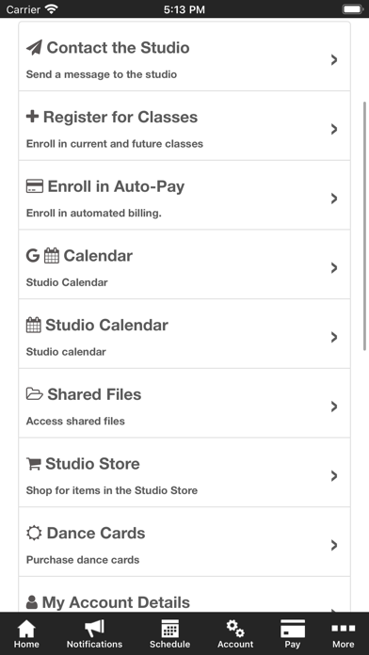Tap the battery indicator in status bar
The width and height of the screenshot is (369, 655).
click(353, 9)
